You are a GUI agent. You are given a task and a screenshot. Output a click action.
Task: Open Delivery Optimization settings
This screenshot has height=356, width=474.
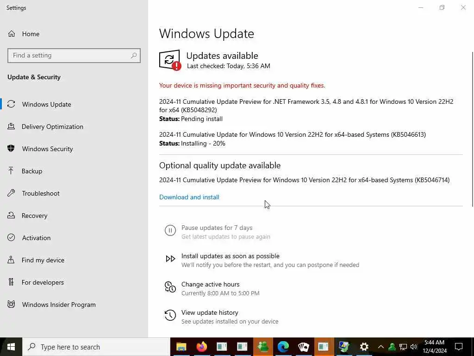click(53, 127)
